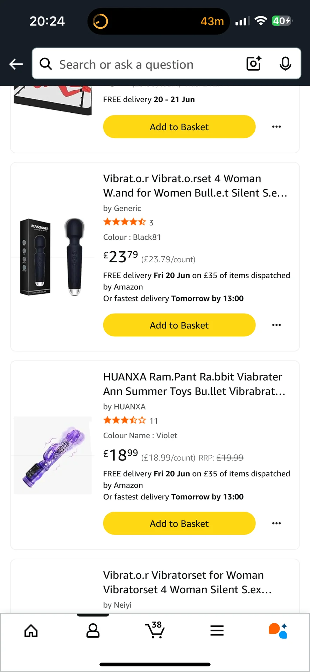Screen dimensions: 310x672
Task: Tap the back arrow icon
Action: (x=16, y=64)
